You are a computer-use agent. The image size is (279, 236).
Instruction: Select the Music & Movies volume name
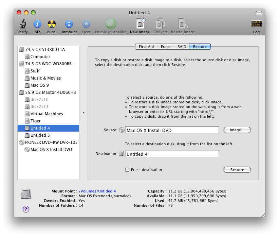pyautogui.click(x=45, y=78)
